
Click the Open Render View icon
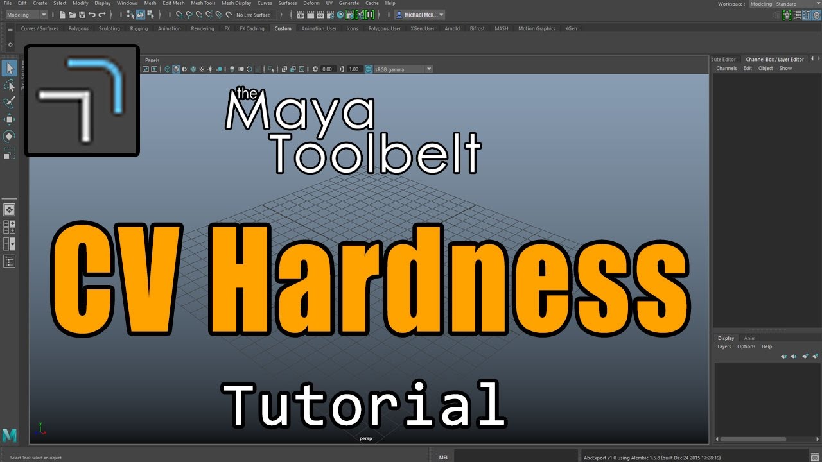[301, 15]
